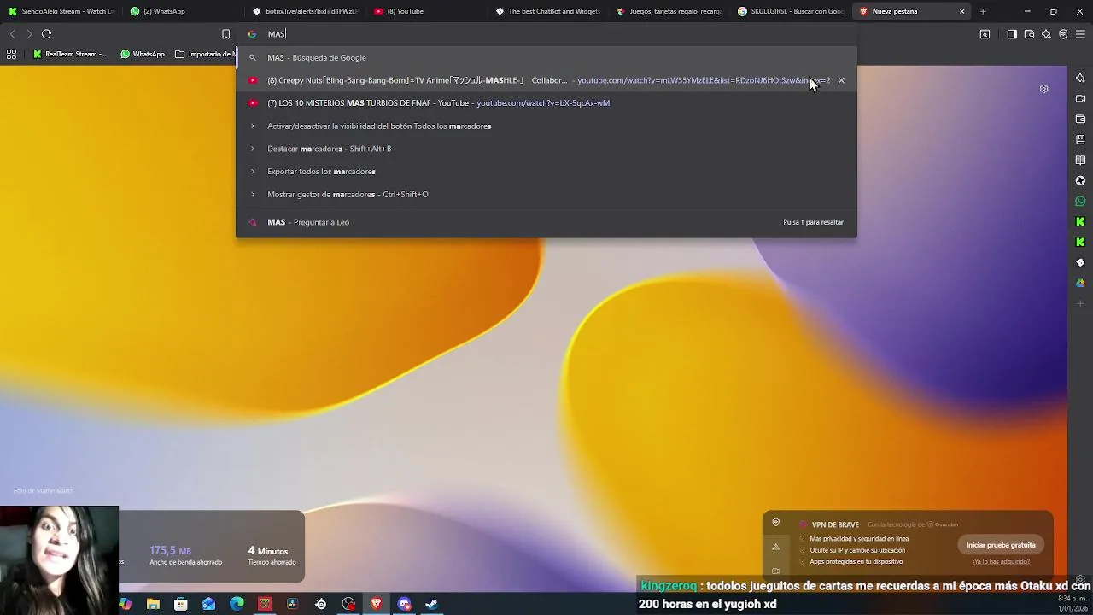Viewport: 1093px width, 615px height.
Task: Open the WhatsApp bookmark in bookmarks bar
Action: (x=142, y=54)
